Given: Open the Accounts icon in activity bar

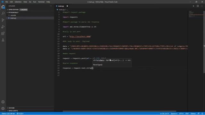Looking at the screenshot, I should tap(3, 102).
